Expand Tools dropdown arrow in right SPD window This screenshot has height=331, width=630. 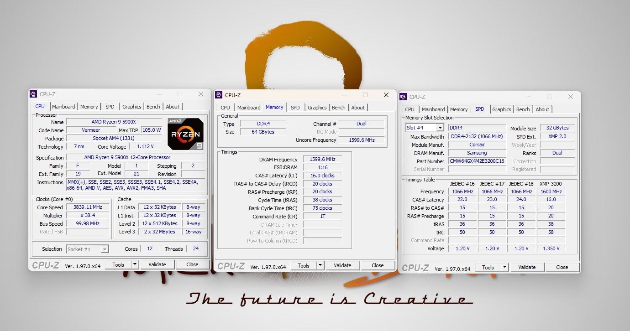click(x=504, y=267)
